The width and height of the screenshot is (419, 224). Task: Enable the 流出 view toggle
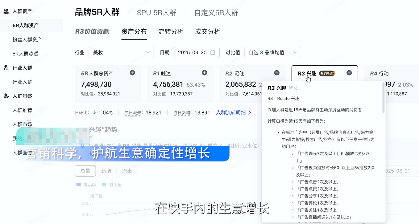point(127,171)
